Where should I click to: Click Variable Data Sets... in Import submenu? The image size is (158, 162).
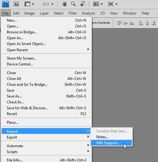(x=112, y=131)
